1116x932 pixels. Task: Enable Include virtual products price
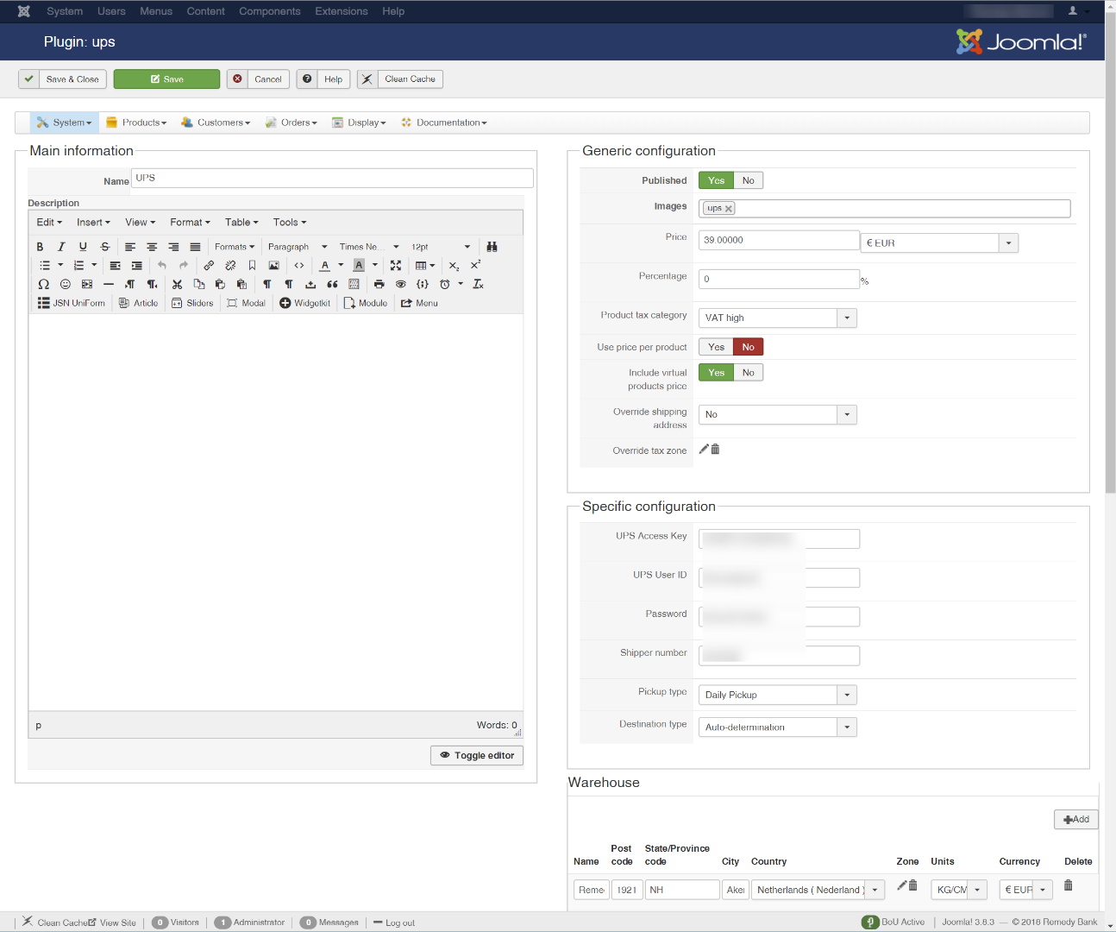pos(716,373)
